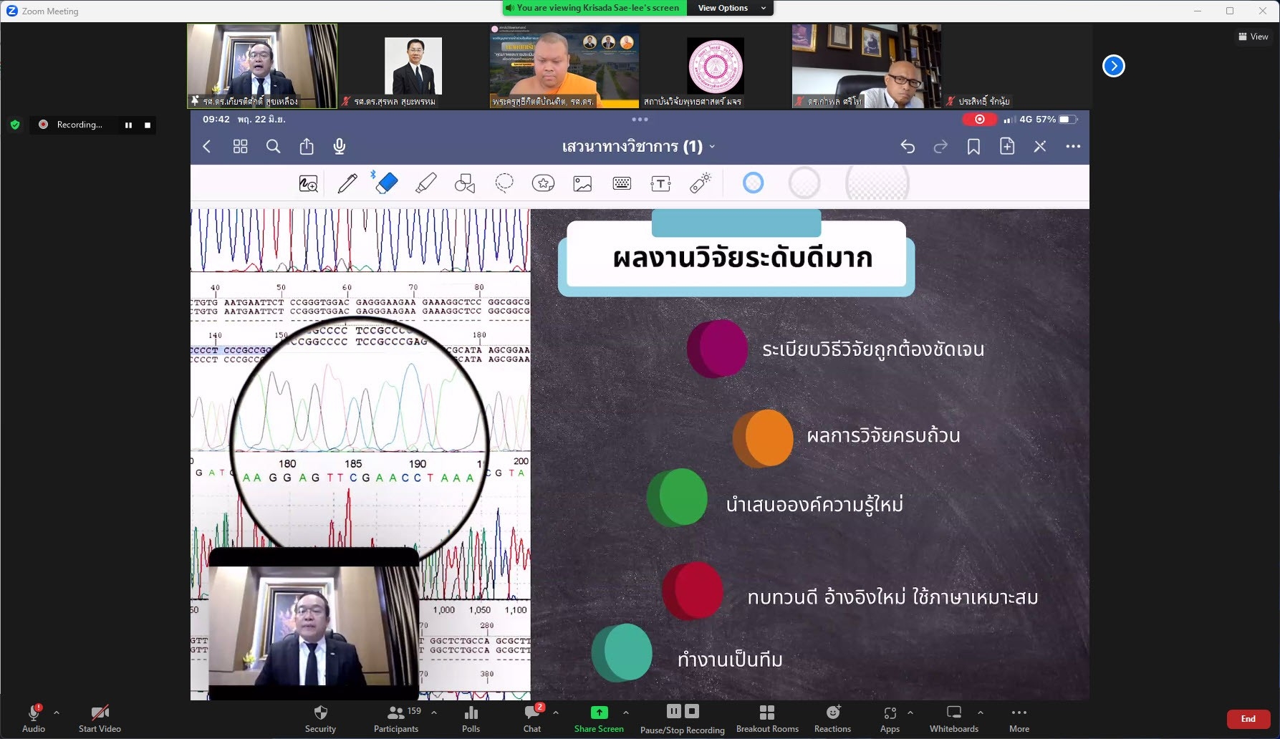Open the More menu in Zoom toolbar

coord(1019,719)
